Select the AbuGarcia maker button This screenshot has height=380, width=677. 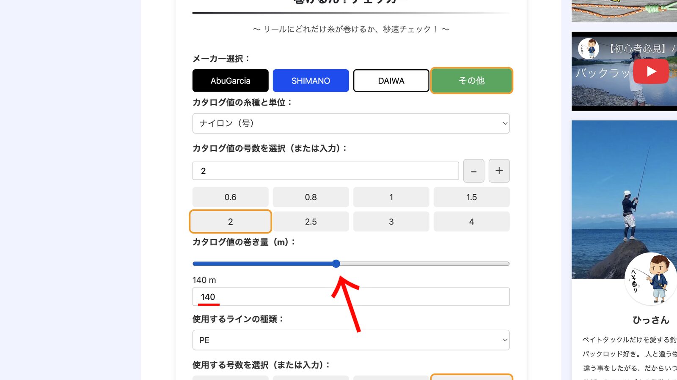coord(230,81)
